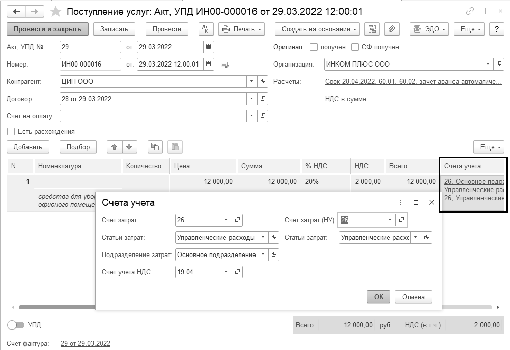
Task: Open the top toolbar Еще menu
Action: [x=469, y=29]
